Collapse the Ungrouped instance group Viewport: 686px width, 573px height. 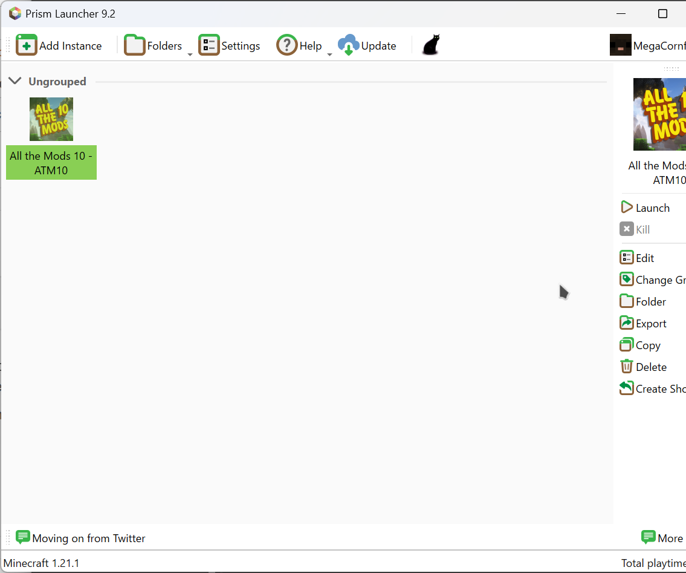point(15,80)
